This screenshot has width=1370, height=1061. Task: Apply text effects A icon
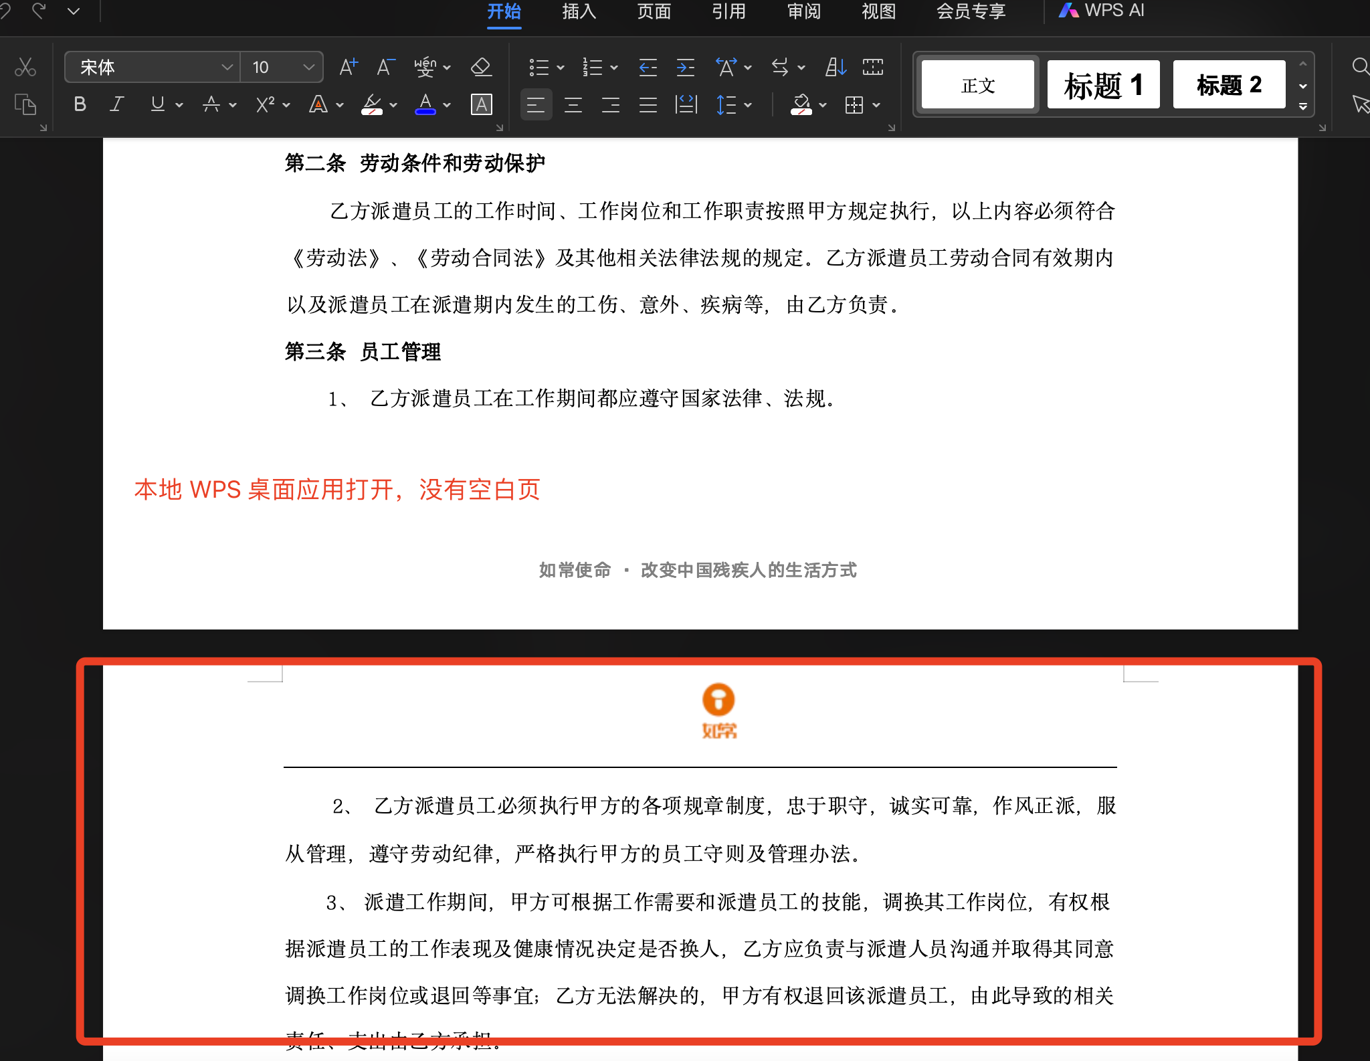click(x=318, y=104)
